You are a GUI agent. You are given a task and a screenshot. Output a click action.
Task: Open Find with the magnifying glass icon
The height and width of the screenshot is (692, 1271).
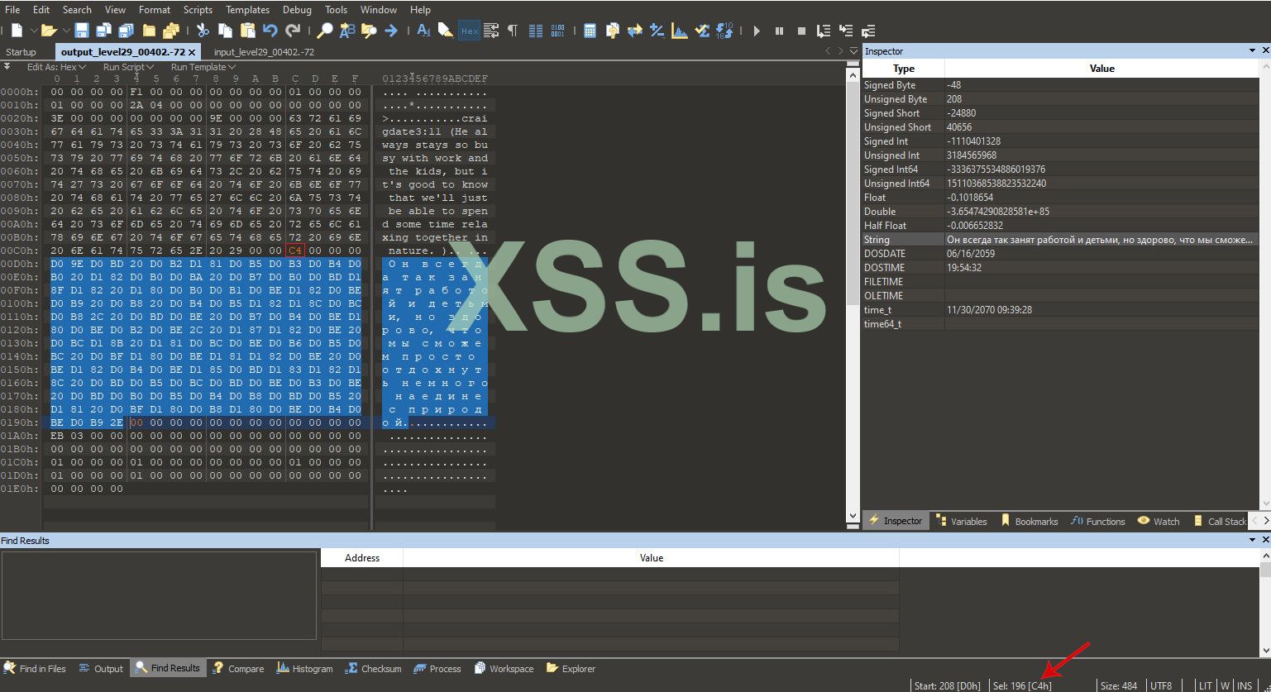click(325, 31)
